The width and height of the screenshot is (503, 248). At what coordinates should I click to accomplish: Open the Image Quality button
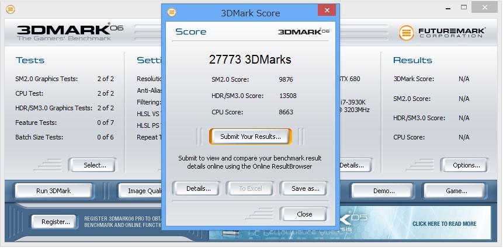[141, 191]
